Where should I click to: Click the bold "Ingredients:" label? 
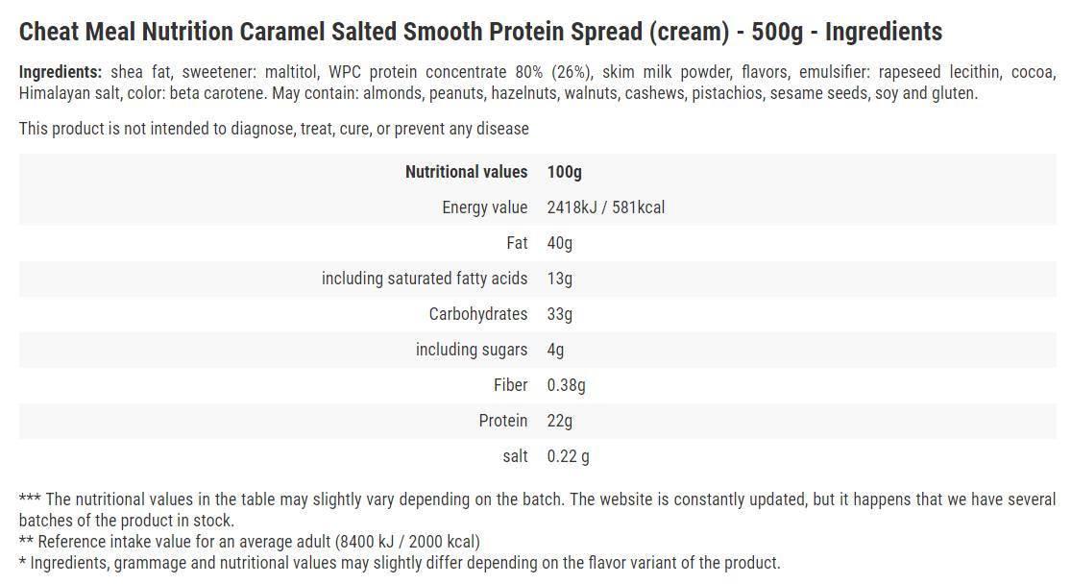pos(61,72)
